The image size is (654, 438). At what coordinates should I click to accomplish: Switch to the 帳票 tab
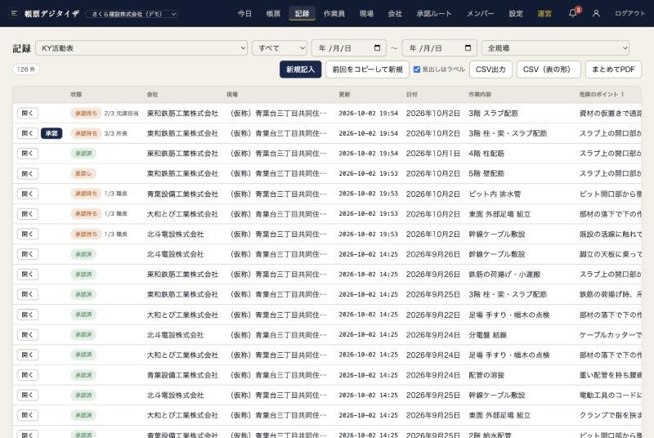tap(273, 13)
